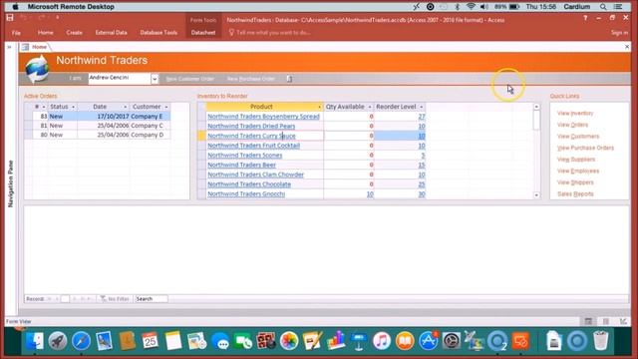The height and width of the screenshot is (359, 638).
Task: Open Sales Reports quick link
Action: pos(575,193)
